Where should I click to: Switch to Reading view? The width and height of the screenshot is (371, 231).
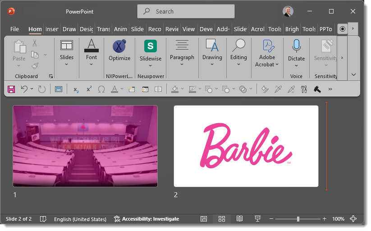tap(239, 219)
